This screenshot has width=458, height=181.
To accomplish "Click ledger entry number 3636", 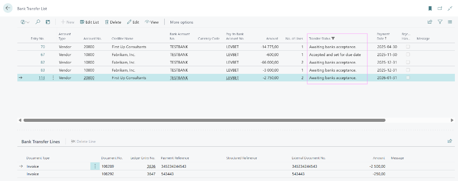I will click(151, 166).
